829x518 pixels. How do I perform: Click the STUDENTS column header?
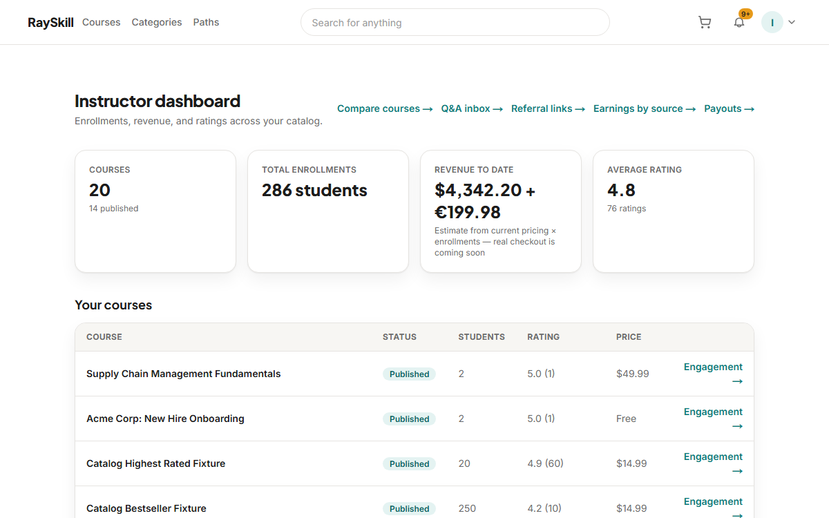[482, 337]
